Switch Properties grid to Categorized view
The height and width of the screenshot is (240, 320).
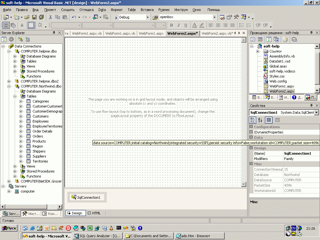tap(252, 120)
